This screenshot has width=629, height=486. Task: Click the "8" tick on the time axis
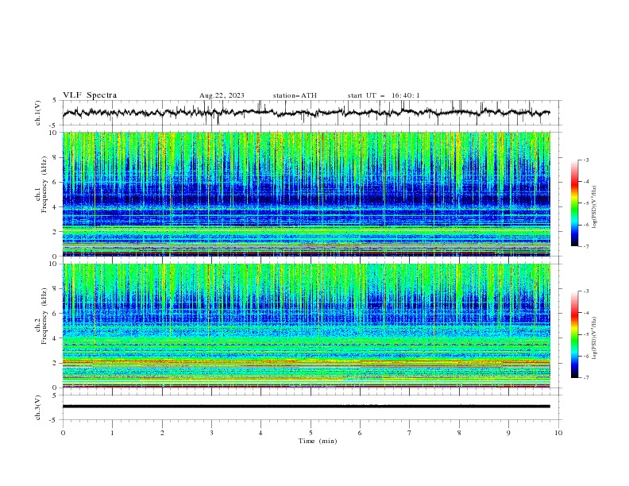tap(459, 433)
